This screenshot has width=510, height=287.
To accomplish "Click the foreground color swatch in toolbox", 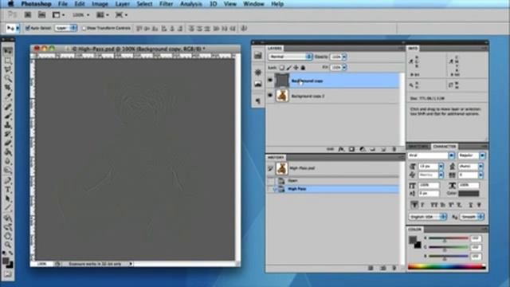I will pyautogui.click(x=6, y=261).
